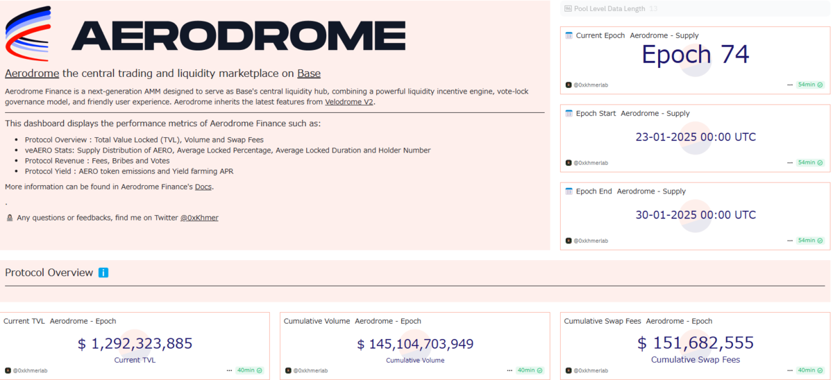833x380 pixels.
Task: Open three-dot menu on Current TVL card
Action: pyautogui.click(x=229, y=370)
